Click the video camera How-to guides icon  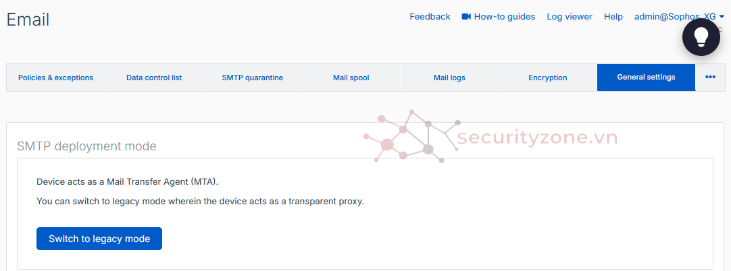point(466,17)
